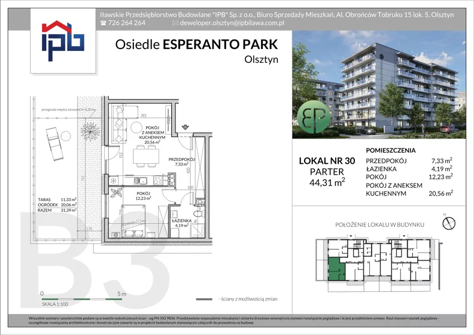Click POŁOŻENIE LOKALU W BUDYNKU heading
This screenshot has width=474, height=335.
pos(379,225)
